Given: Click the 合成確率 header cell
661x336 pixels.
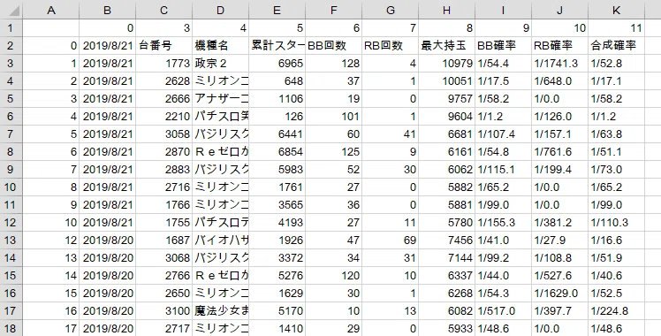Looking at the screenshot, I should (x=616, y=45).
